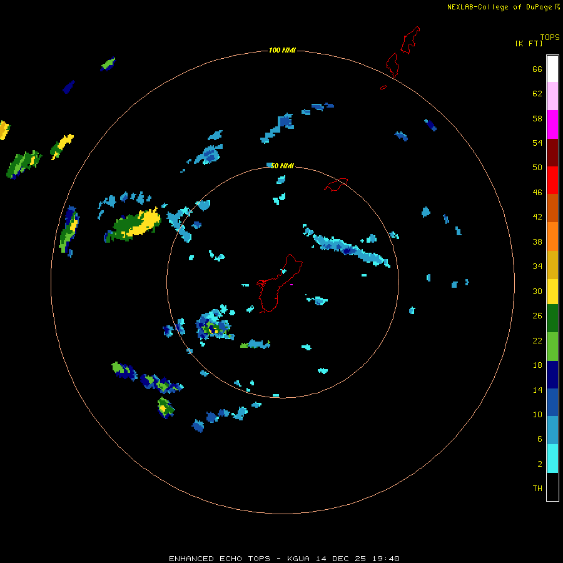The width and height of the screenshot is (563, 563).
Task: Click the 6 legend value
Action: click(539, 439)
